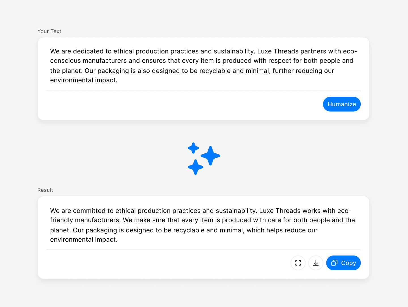This screenshot has width=408, height=307.
Task: Click the 'Result' label
Action: [45, 190]
